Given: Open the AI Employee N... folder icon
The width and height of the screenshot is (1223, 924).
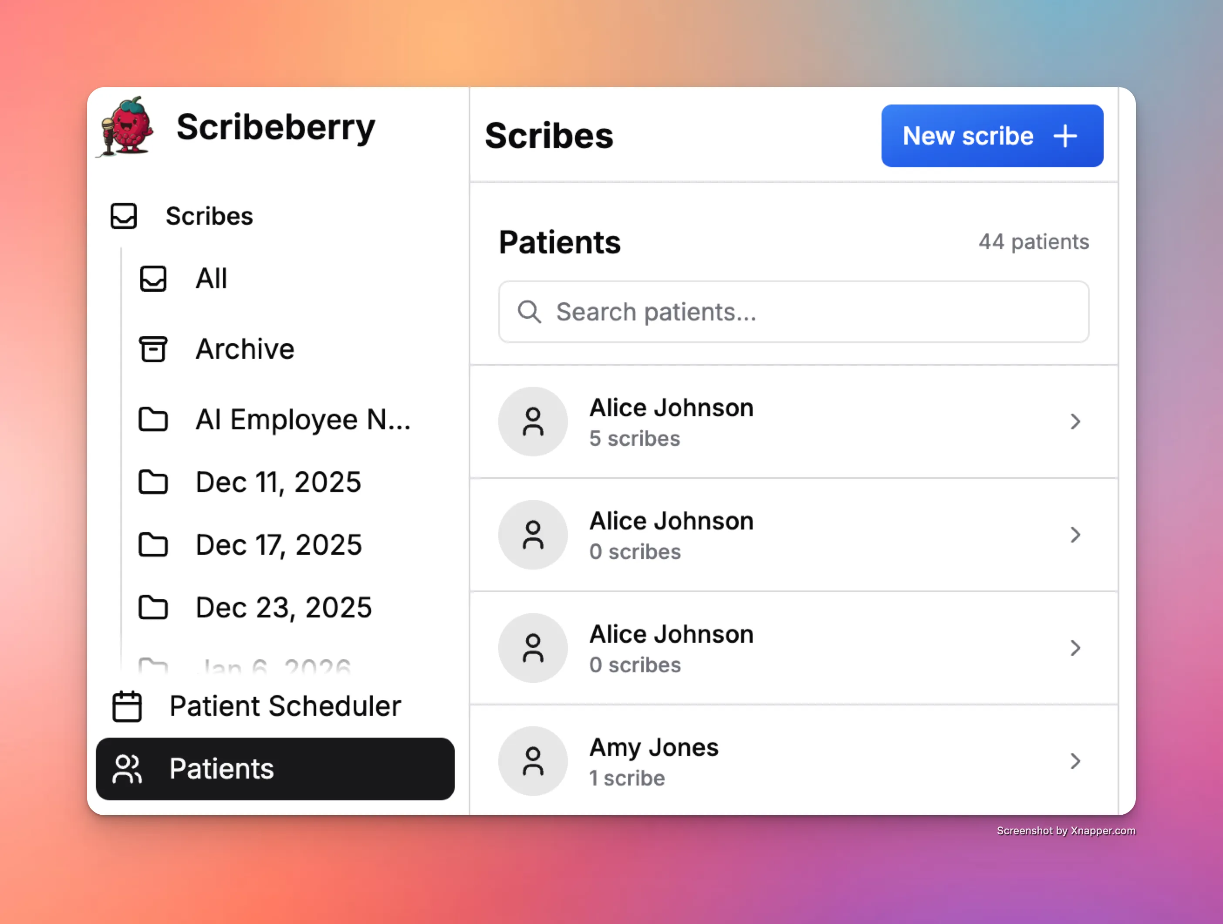Looking at the screenshot, I should coord(153,420).
